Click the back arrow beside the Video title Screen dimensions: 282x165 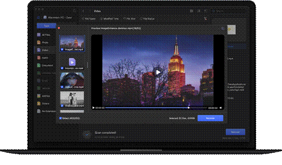pos(83,11)
